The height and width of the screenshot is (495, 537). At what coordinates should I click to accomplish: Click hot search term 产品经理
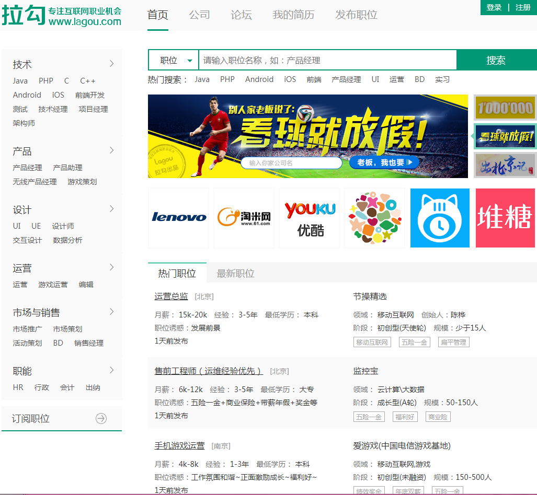(x=346, y=79)
